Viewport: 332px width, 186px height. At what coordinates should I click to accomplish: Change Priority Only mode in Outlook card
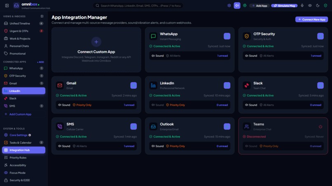pyautogui.click(x=175, y=146)
